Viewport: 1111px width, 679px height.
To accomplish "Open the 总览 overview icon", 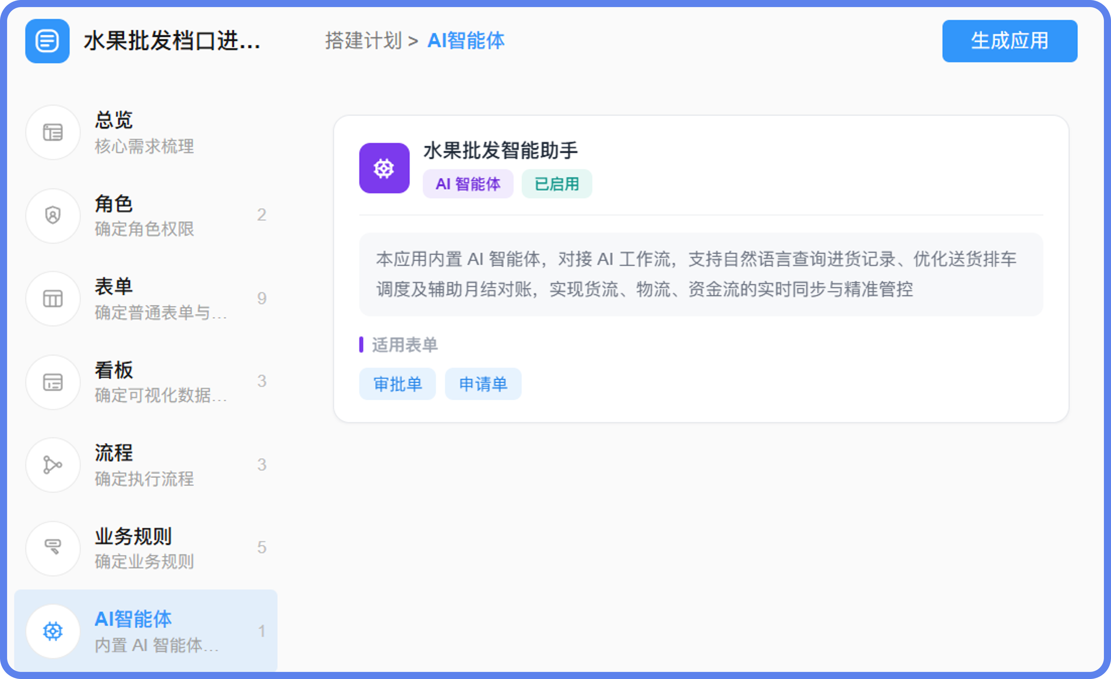I will coord(53,133).
